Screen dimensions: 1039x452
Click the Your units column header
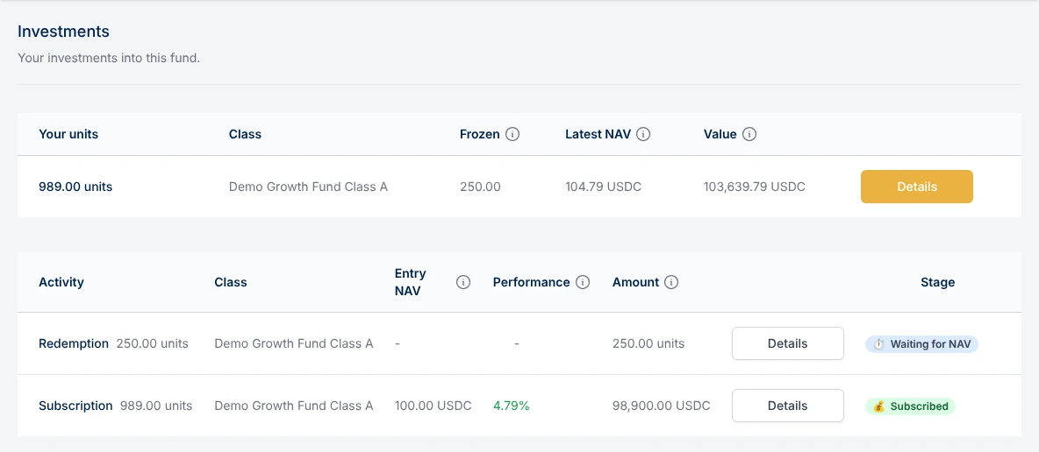[68, 134]
